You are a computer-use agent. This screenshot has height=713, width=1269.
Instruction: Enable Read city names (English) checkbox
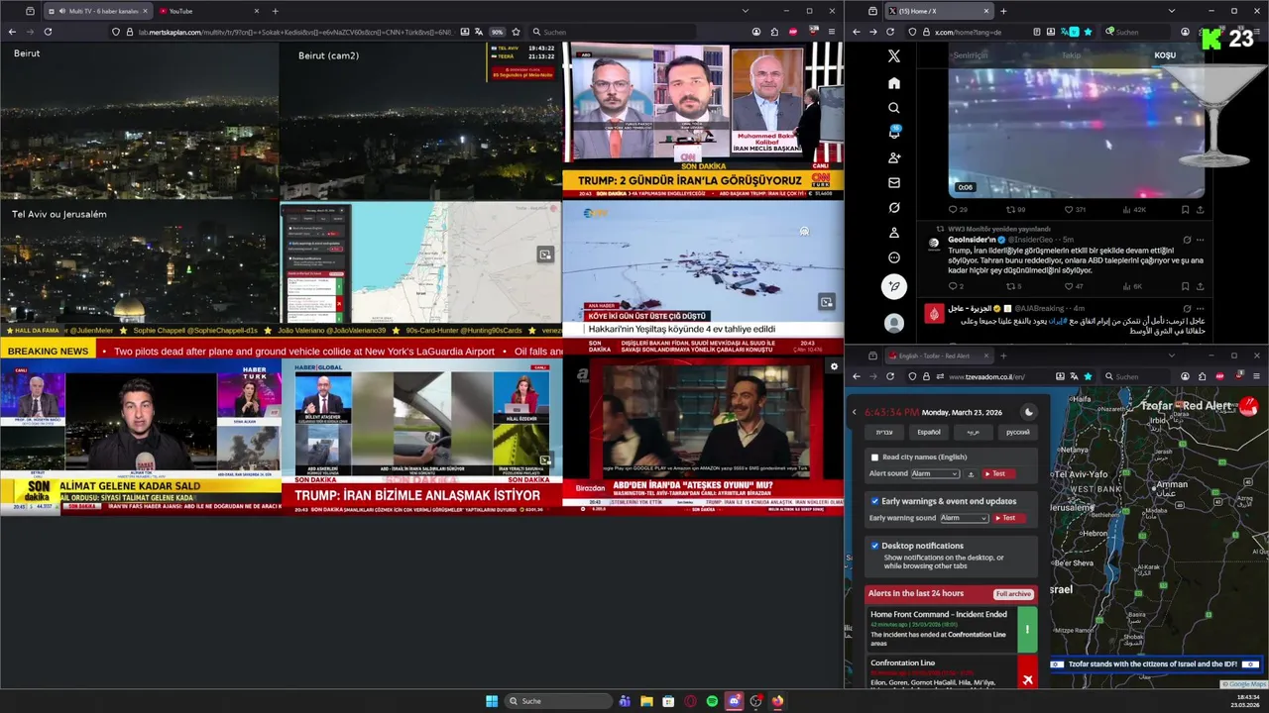pos(874,458)
